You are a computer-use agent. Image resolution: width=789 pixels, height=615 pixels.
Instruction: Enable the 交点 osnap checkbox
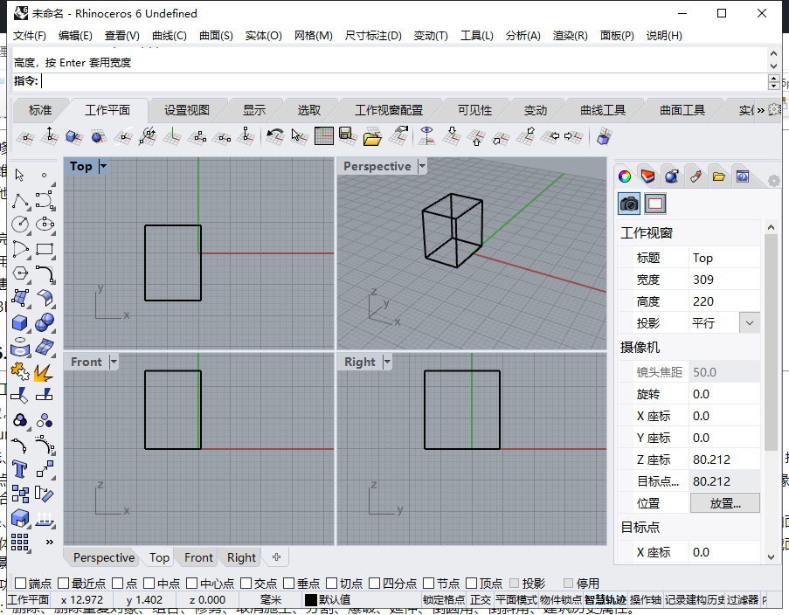pyautogui.click(x=246, y=584)
